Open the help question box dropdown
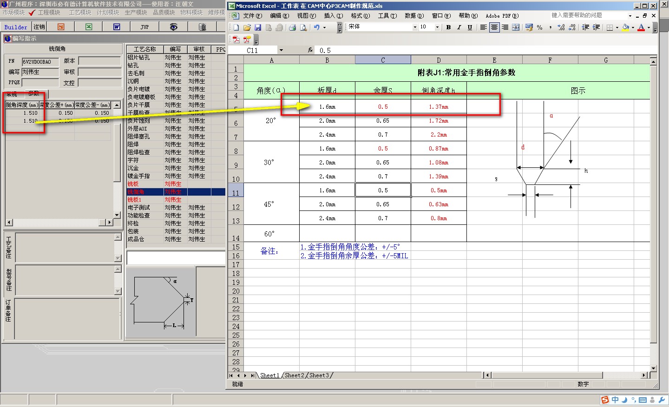This screenshot has width=669, height=407. tap(630, 16)
